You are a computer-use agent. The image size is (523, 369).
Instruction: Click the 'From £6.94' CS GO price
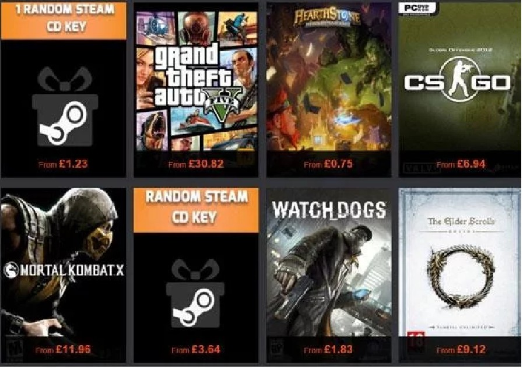click(x=461, y=164)
